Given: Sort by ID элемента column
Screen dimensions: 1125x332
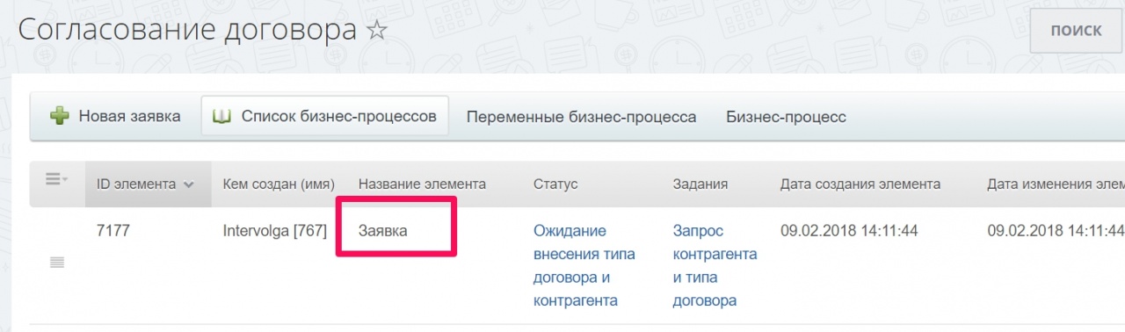Looking at the screenshot, I should tap(147, 184).
